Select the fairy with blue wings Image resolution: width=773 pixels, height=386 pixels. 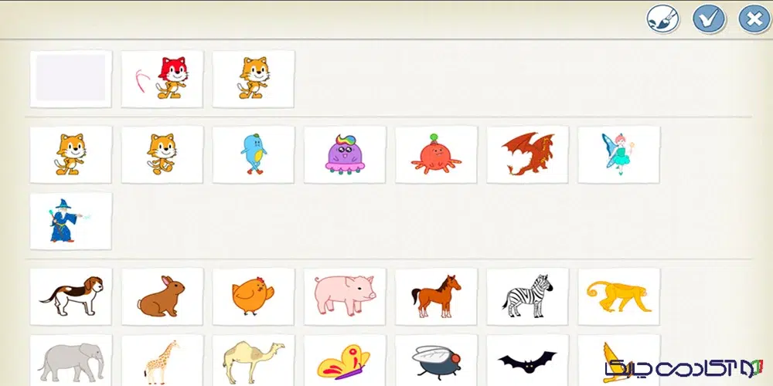tap(618, 154)
